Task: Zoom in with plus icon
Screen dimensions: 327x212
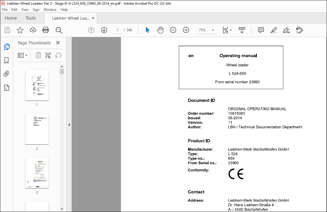Action: click(x=186, y=30)
